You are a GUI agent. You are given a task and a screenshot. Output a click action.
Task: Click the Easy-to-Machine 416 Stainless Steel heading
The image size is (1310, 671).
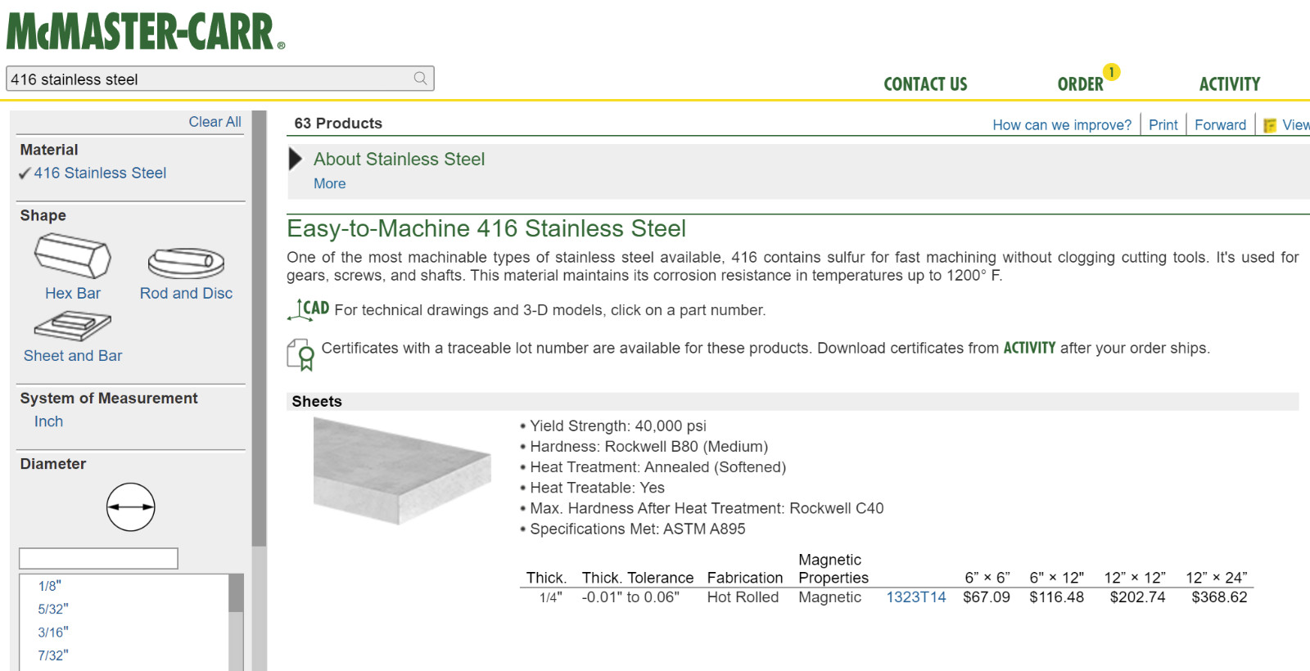tap(486, 228)
